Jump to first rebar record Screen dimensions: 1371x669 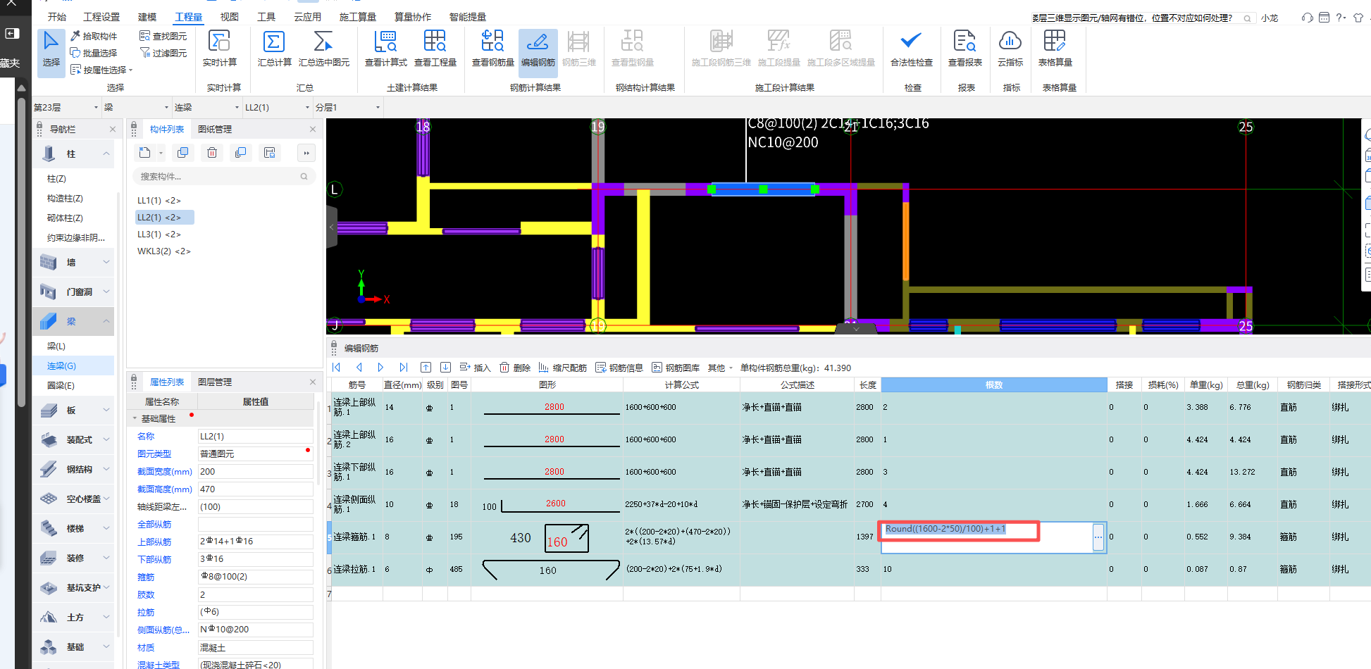pyautogui.click(x=337, y=368)
